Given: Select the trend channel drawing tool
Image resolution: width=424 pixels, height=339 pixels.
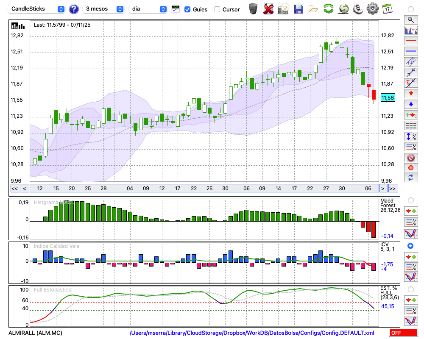Looking at the screenshot, I should coord(410,62).
